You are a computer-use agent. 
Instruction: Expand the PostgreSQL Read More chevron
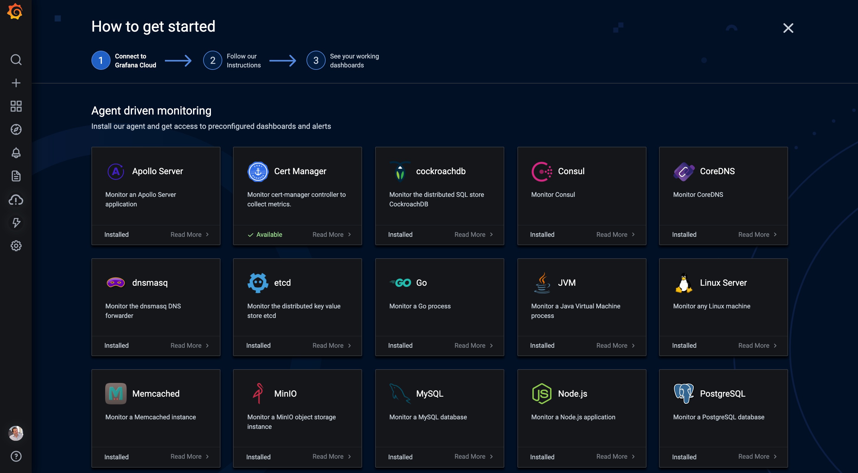point(776,456)
